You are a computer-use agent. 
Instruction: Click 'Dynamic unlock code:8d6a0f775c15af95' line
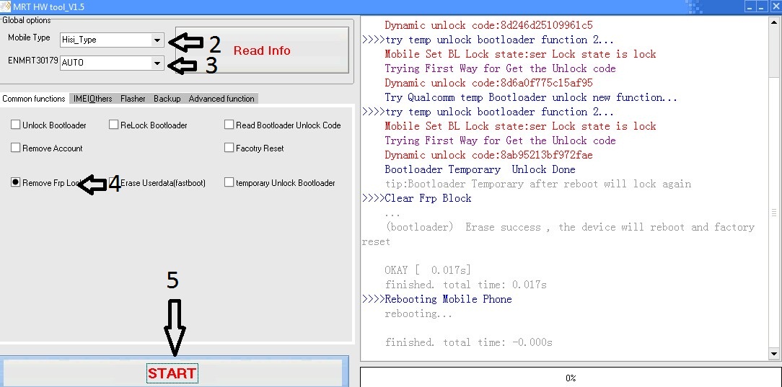(x=489, y=83)
